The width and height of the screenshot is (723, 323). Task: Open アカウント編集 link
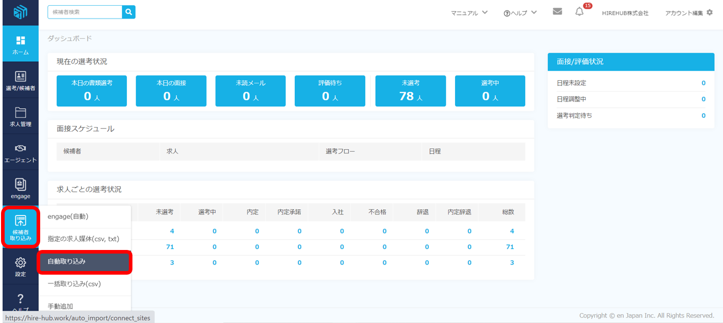click(688, 13)
